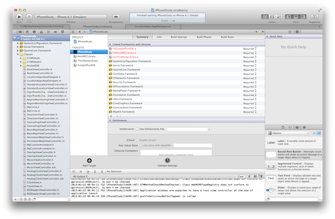The height and width of the screenshot is (219, 335).
Task: Toggle the debug area view button
Action: pos(296,17)
